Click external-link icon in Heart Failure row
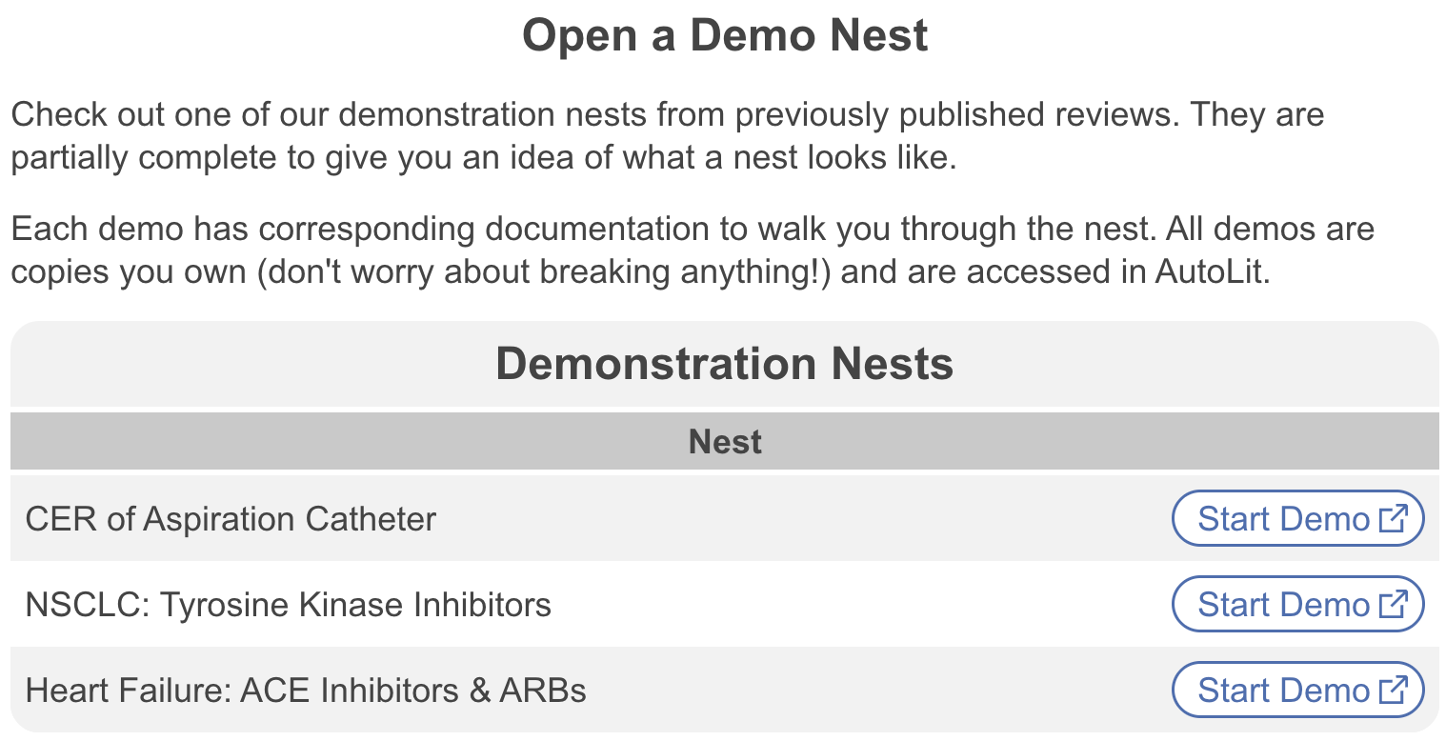1446x741 pixels. 1393,691
